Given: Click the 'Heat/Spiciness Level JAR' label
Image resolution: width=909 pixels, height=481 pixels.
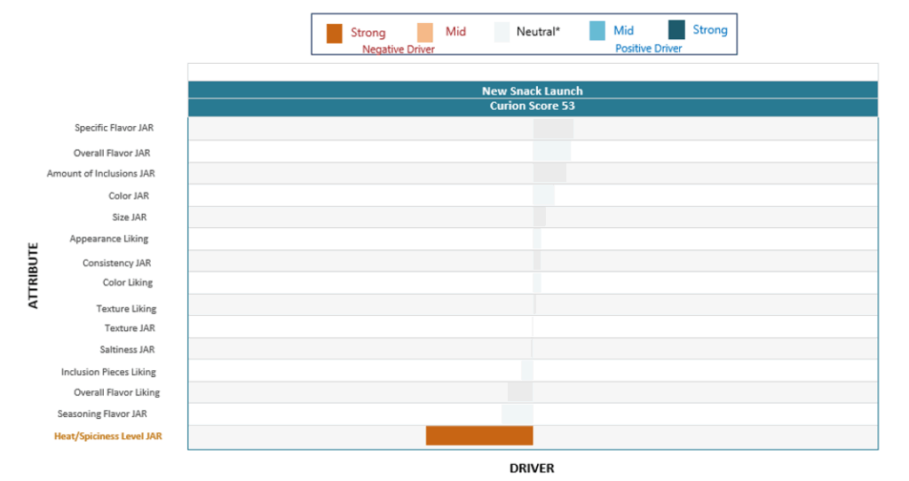Looking at the screenshot, I should (107, 437).
